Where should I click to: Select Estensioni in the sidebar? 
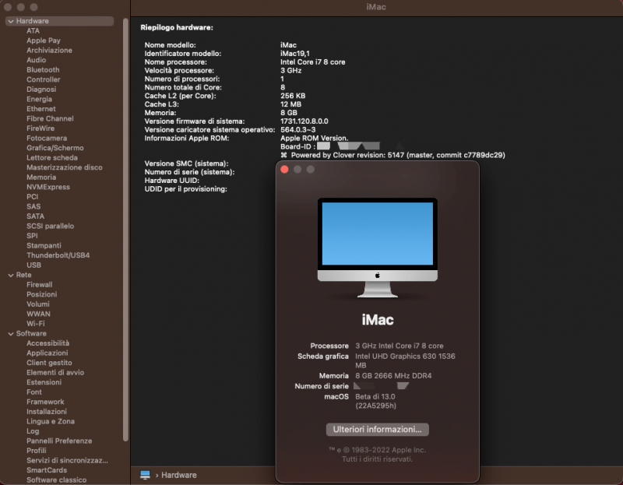44,382
